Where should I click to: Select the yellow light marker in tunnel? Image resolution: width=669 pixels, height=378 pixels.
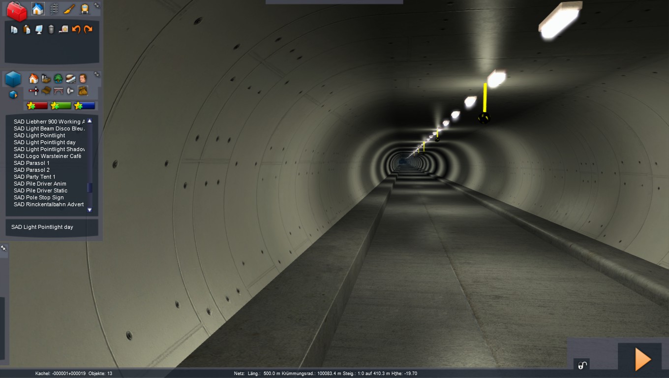click(485, 103)
